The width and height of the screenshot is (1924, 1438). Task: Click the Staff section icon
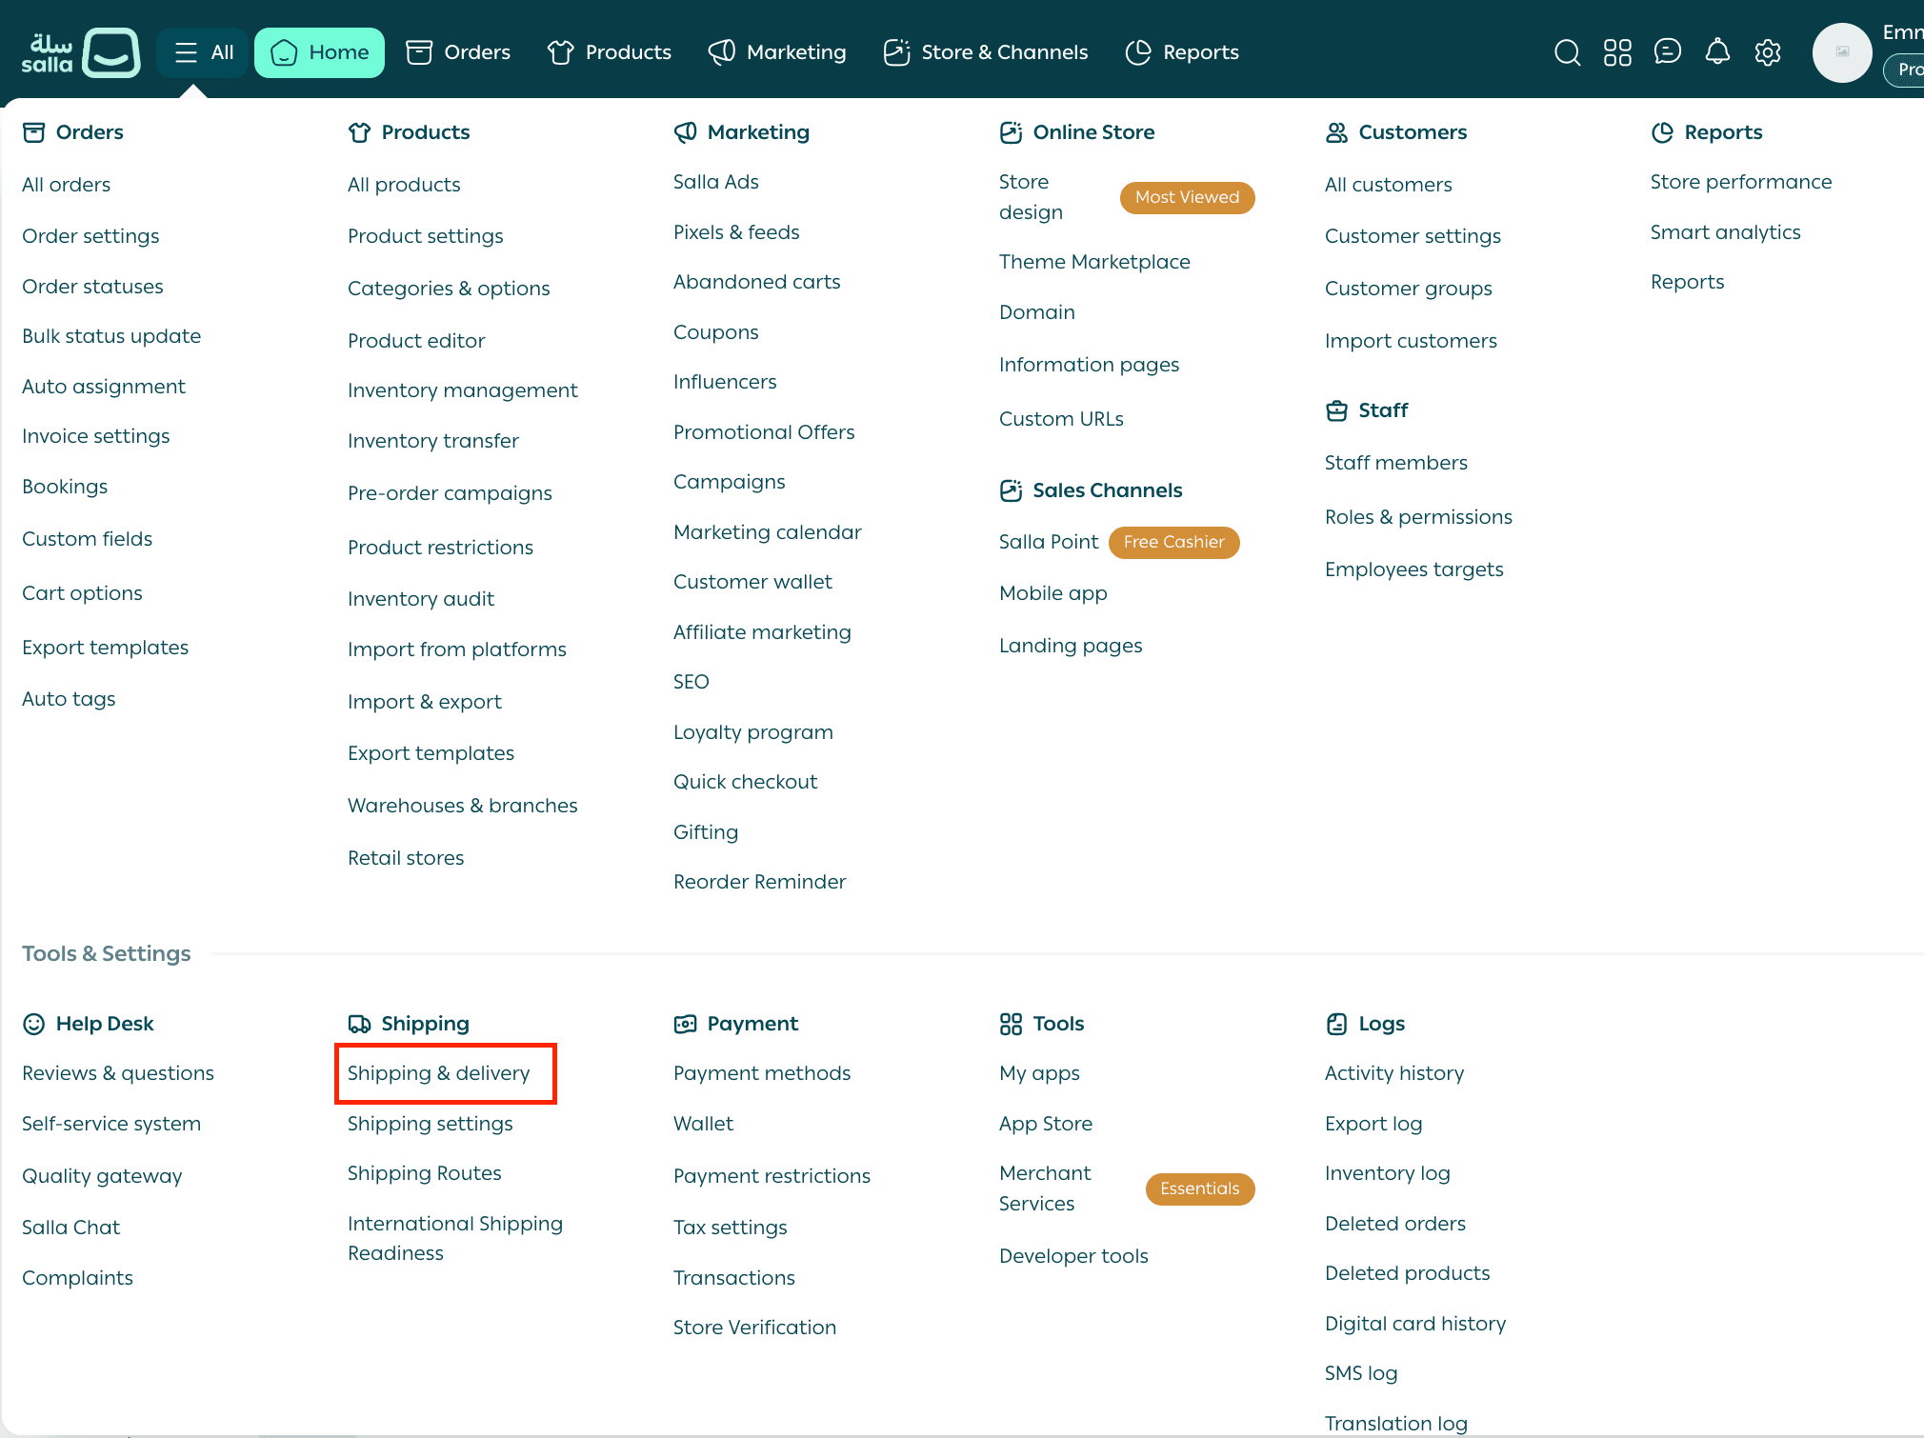pos(1336,410)
